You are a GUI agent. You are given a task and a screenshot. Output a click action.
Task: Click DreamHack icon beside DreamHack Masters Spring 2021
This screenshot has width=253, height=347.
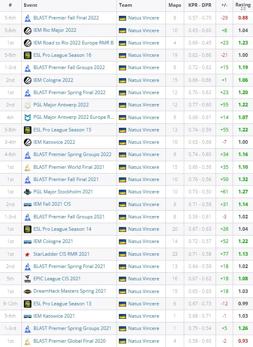[27, 291]
